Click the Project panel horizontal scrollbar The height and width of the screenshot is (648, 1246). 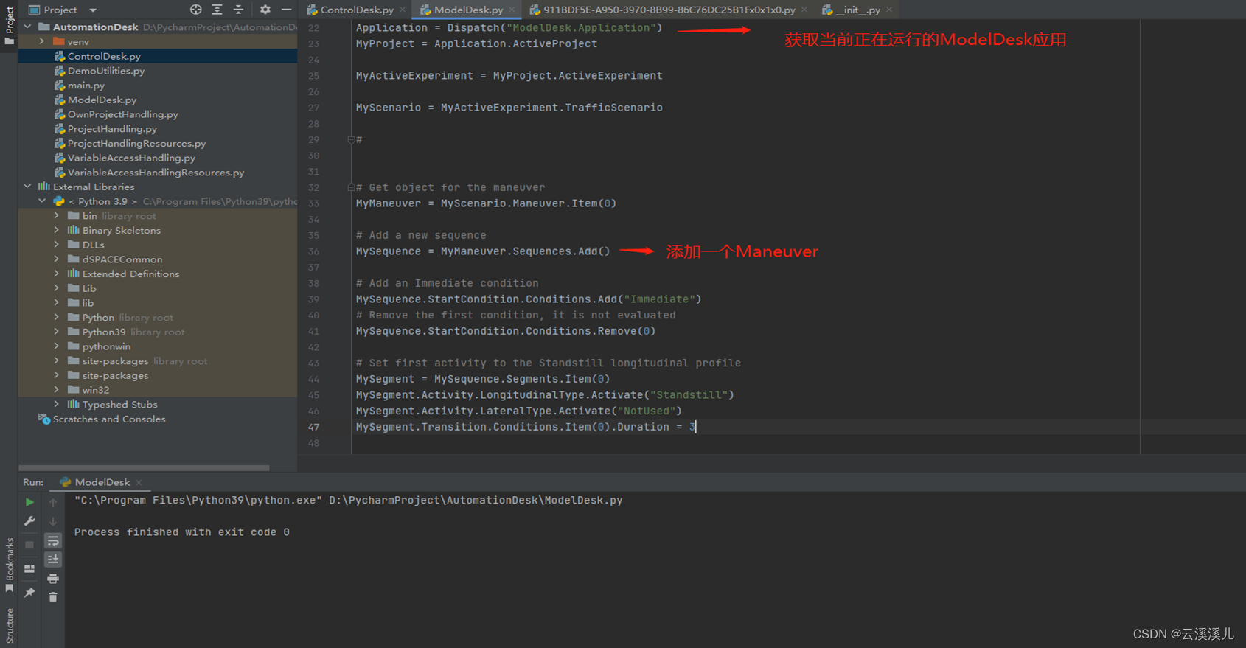[x=144, y=467]
